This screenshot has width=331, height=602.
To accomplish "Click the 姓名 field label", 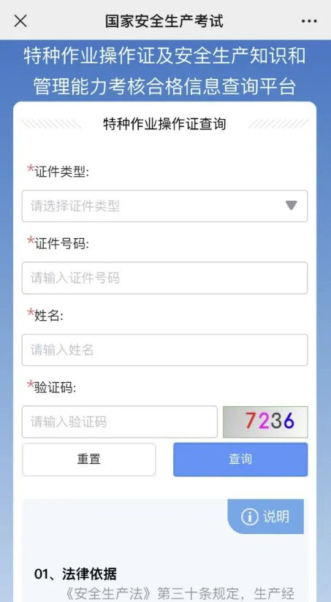I will [x=49, y=316].
